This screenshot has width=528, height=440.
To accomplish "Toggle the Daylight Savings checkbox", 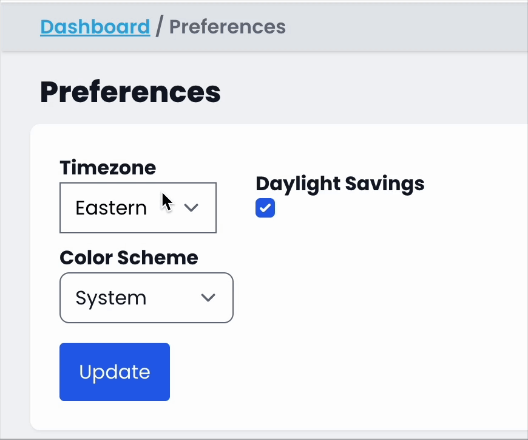I will pyautogui.click(x=265, y=208).
